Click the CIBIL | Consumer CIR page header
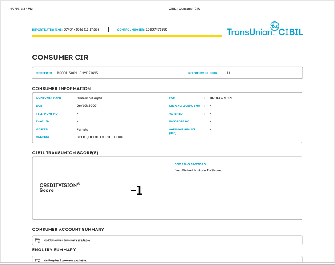Screen dimensions: 335x265 tap(184, 9)
